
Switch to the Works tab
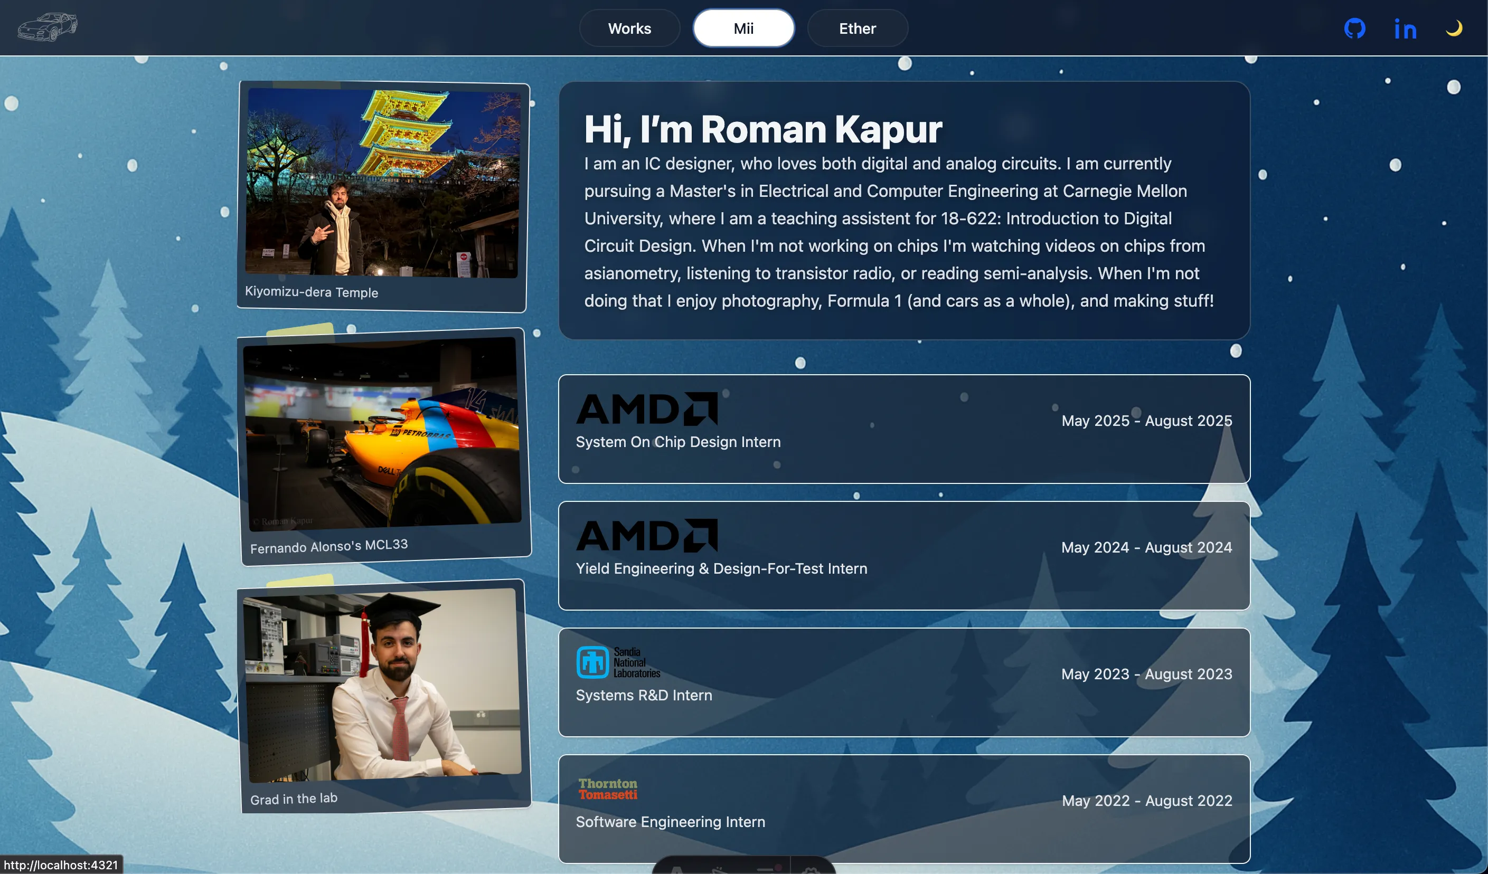pos(629,28)
